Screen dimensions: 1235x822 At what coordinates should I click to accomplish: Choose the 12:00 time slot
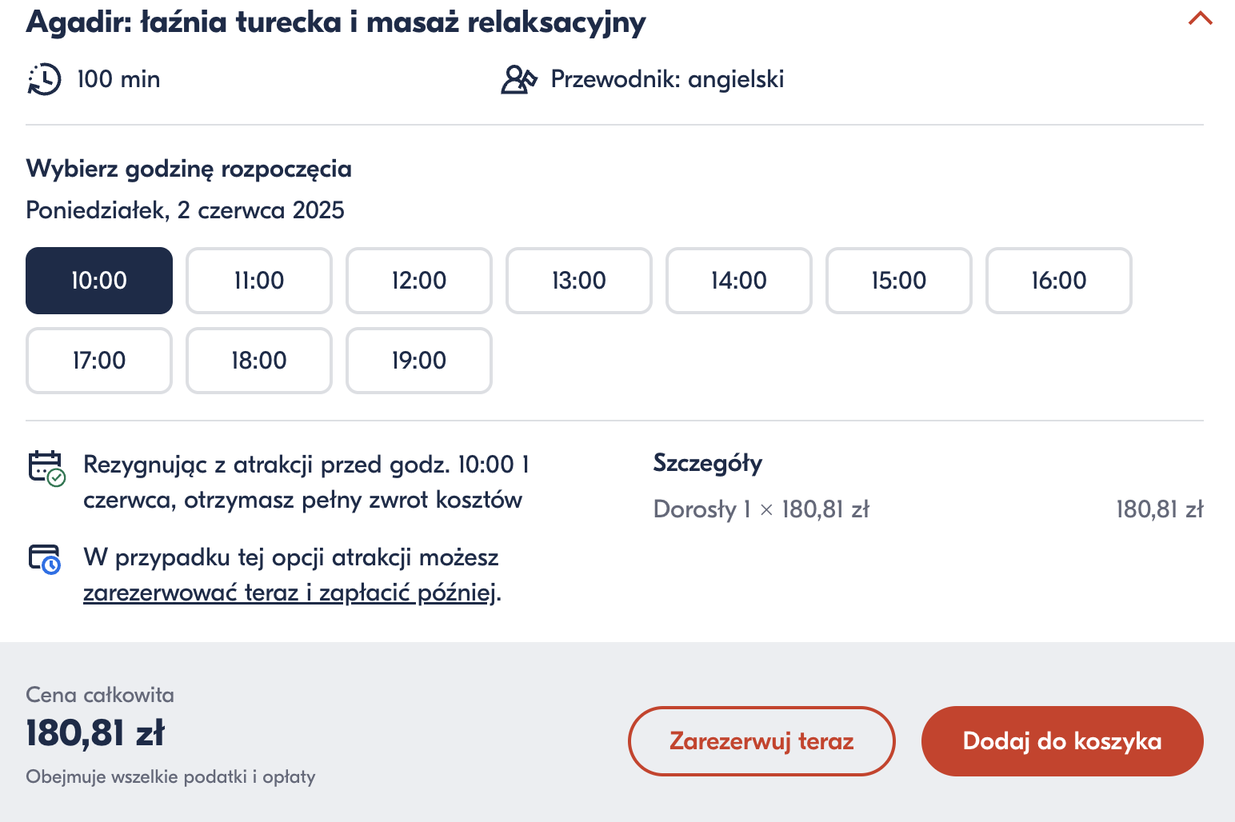coord(419,281)
